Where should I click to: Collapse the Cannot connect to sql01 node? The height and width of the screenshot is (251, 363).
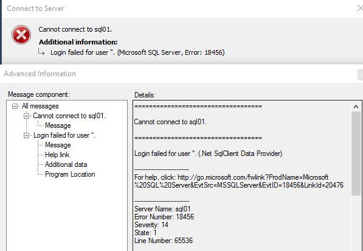pyautogui.click(x=27, y=116)
